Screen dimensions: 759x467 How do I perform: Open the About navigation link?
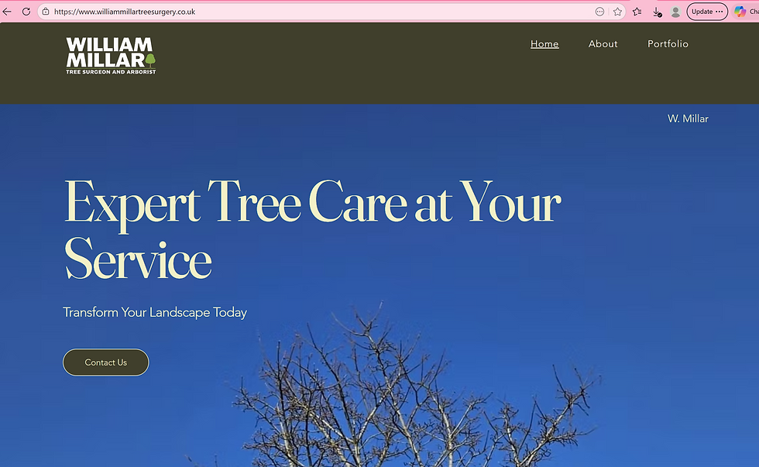pyautogui.click(x=603, y=44)
